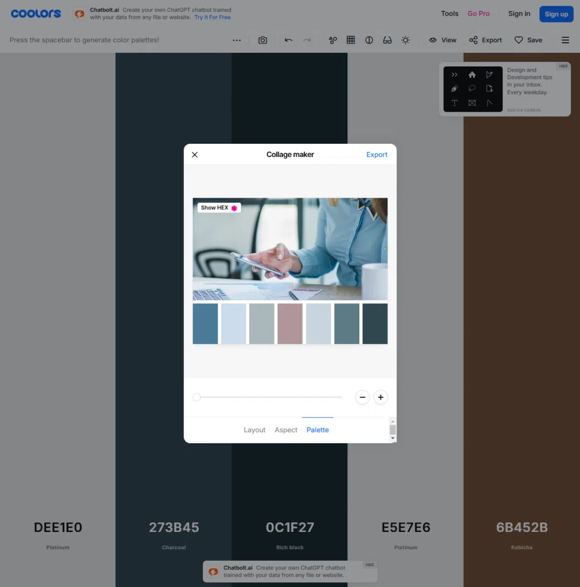Click the camera icon in the toolbar

click(x=262, y=40)
